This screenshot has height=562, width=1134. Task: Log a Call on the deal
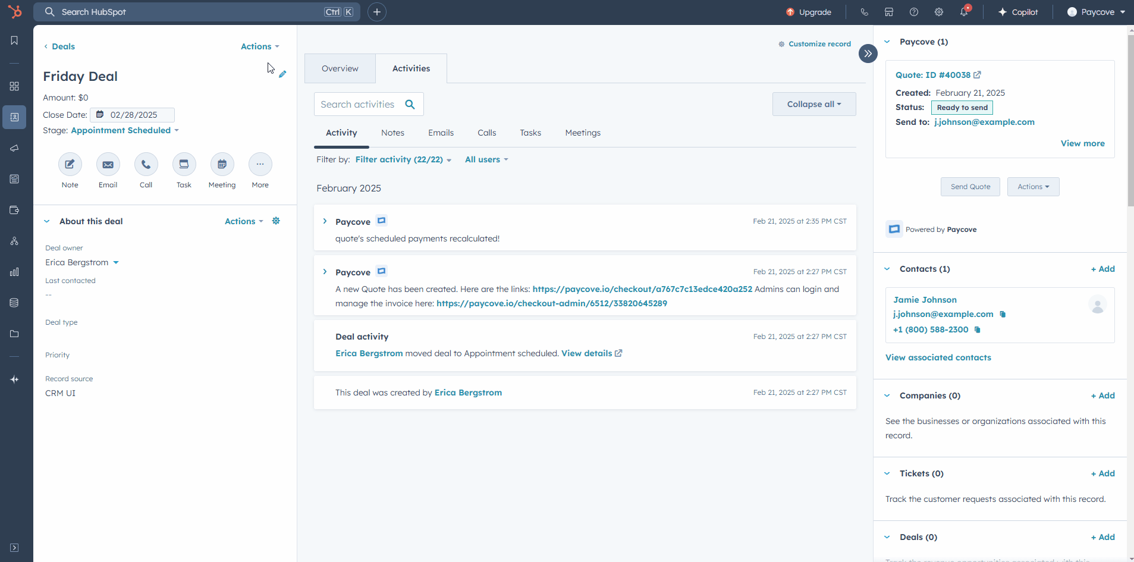146,164
